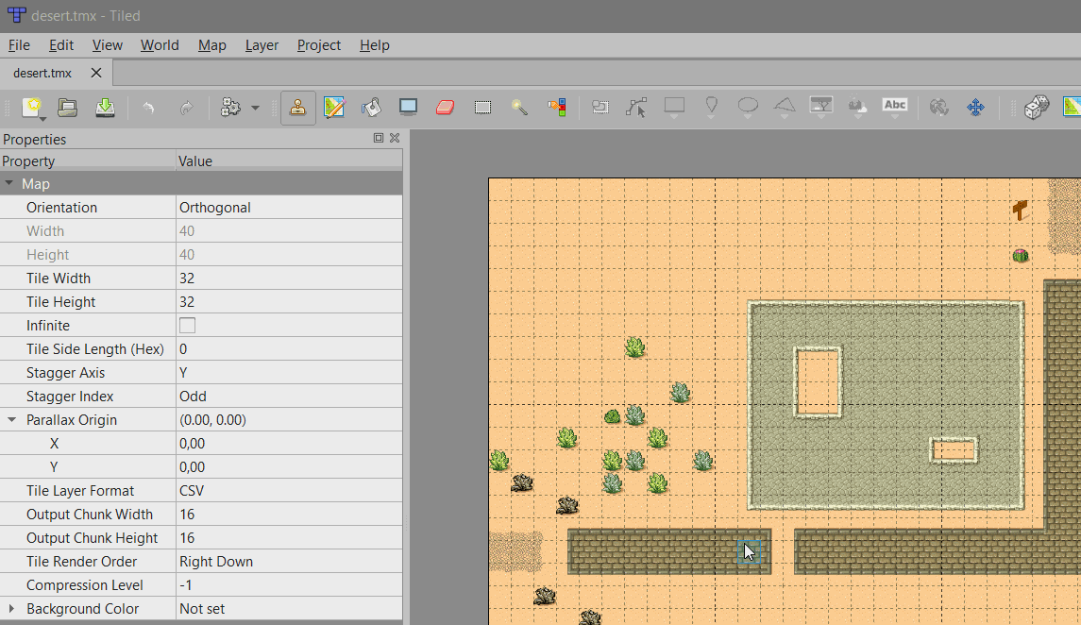Screen dimensions: 1081x625
Task: Open the File menu
Action: [x=19, y=44]
